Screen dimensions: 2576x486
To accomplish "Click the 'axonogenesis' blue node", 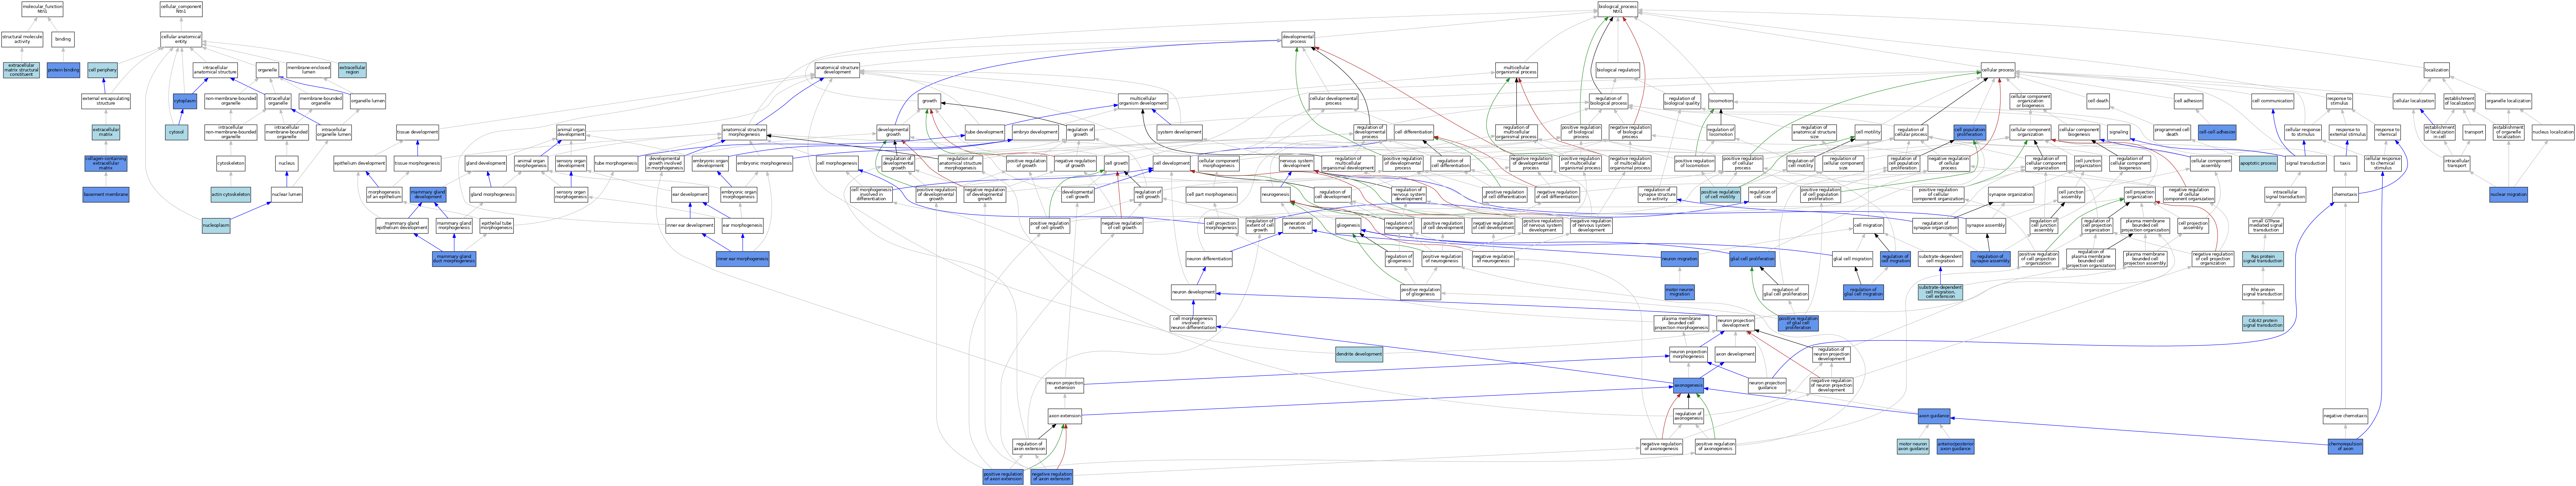I will point(1688,385).
